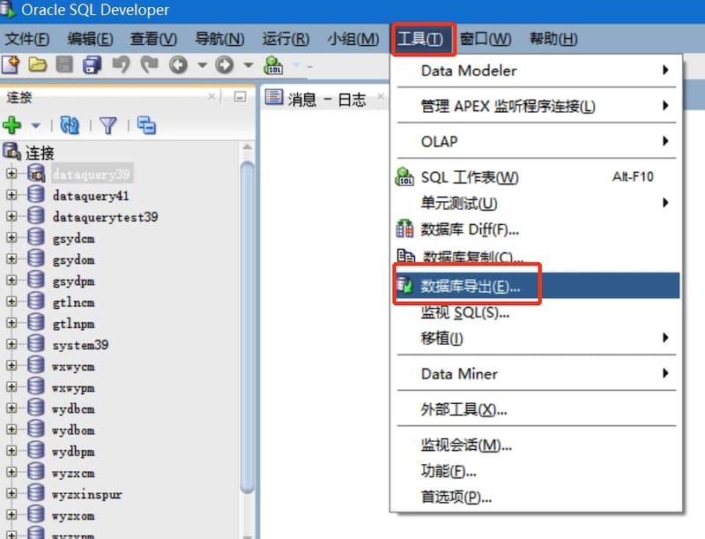Open the Data Miner submenu
The width and height of the screenshot is (705, 539).
point(536,373)
